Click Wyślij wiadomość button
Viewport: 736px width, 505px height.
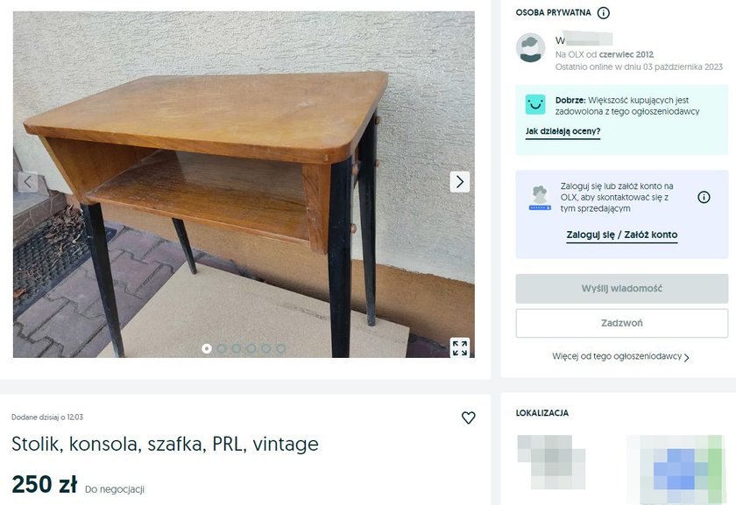coord(622,288)
